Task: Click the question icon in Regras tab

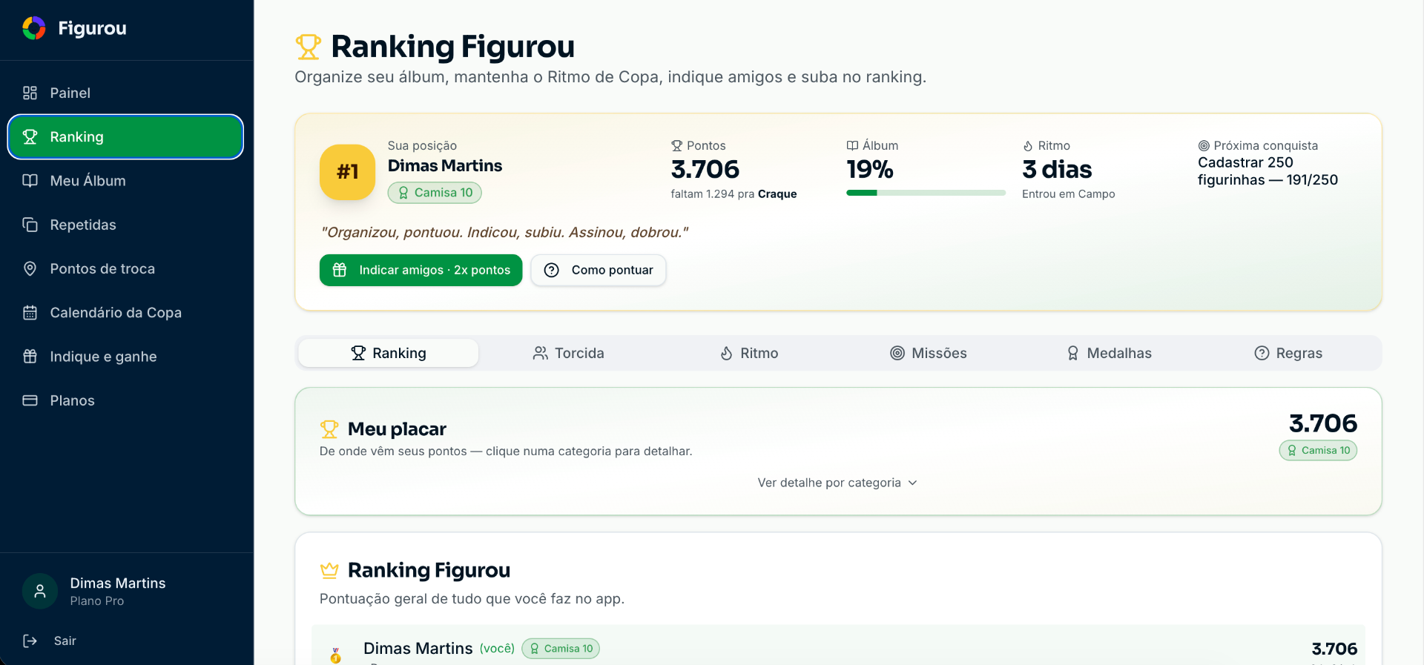Action: point(1262,353)
